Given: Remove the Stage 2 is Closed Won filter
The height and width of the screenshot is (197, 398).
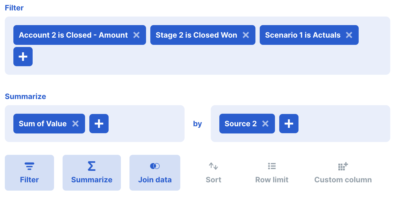Looking at the screenshot, I should click(246, 35).
